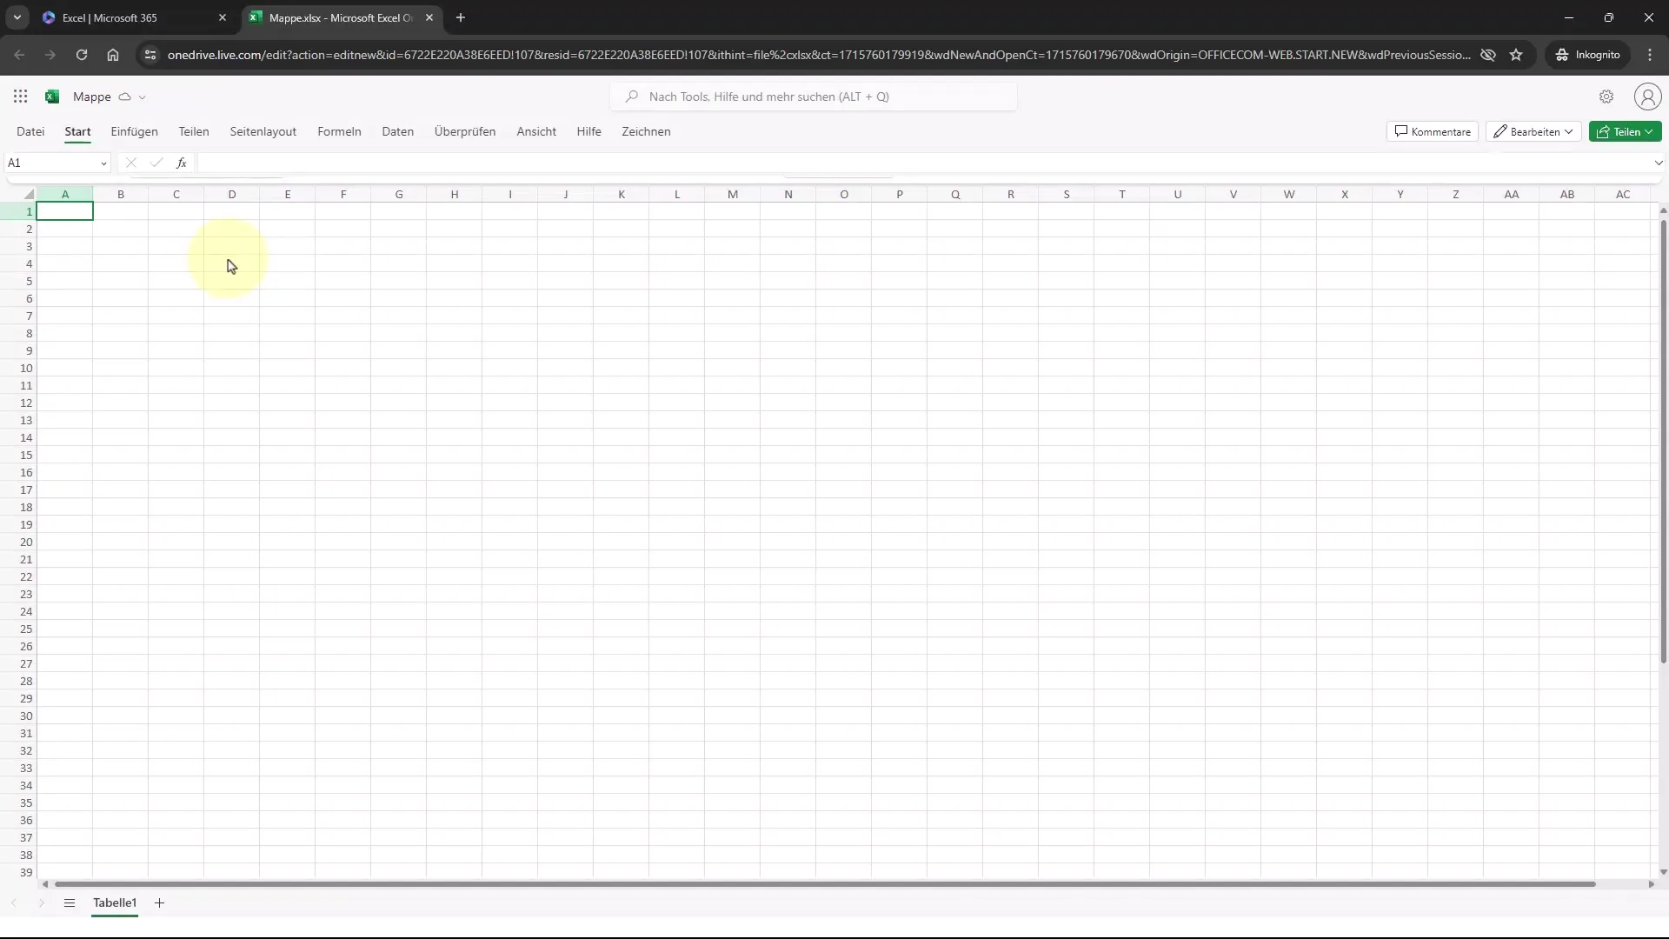Click the scroll right arrow
The image size is (1669, 939).
1651,884
